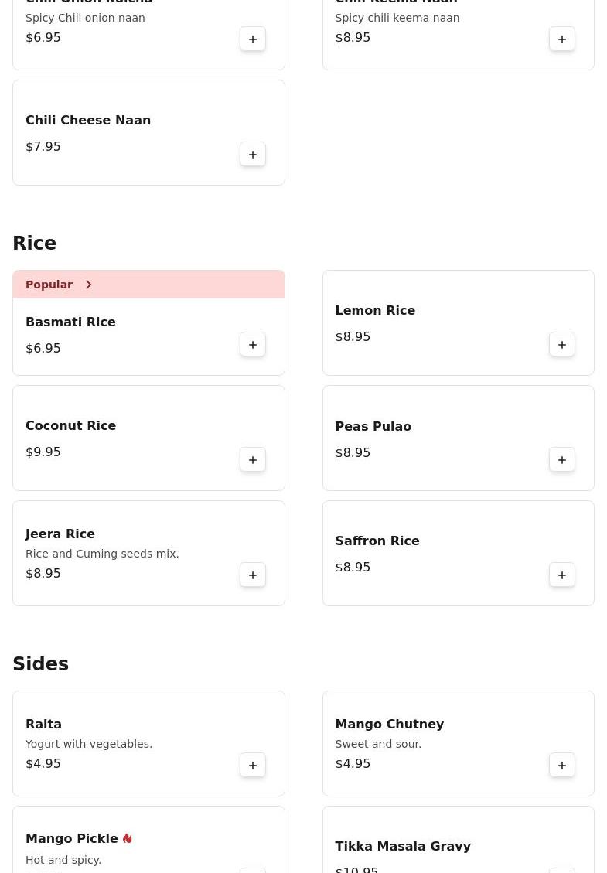The image size is (607, 873).
Task: Add Lemon Rice to the order
Action: (562, 345)
